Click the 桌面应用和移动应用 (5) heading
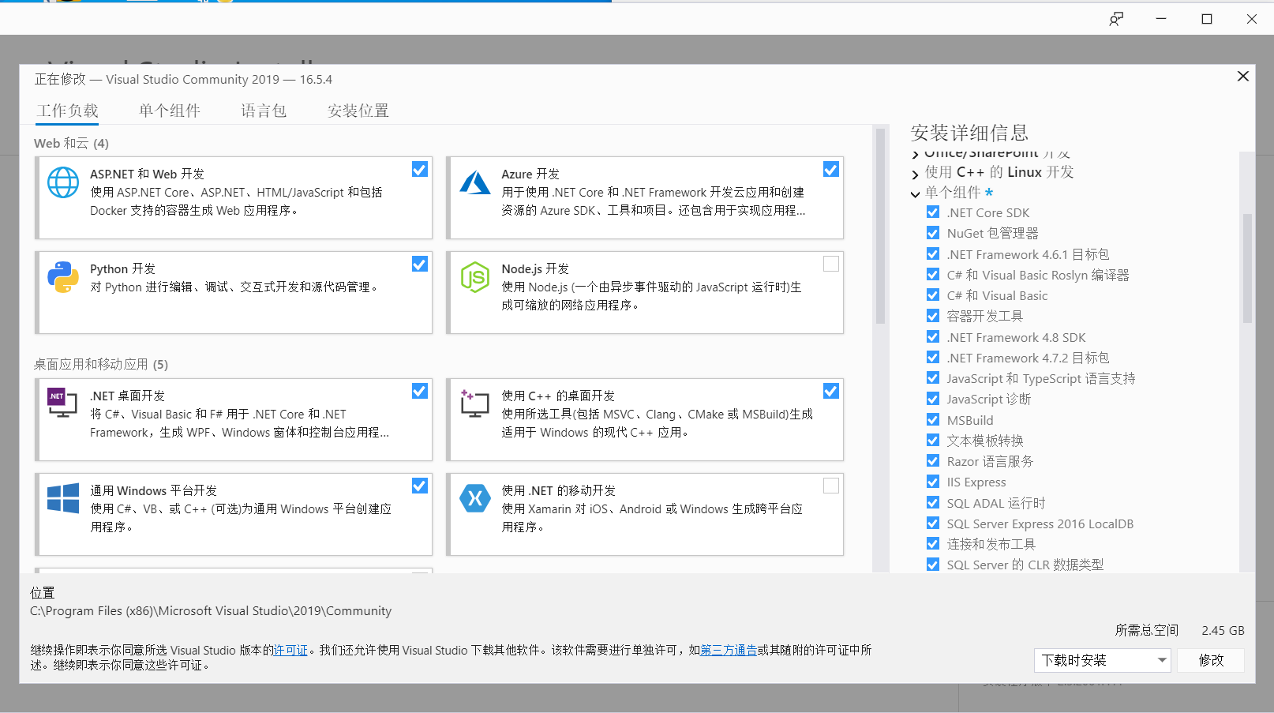Viewport: 1274px width, 713px height. 101,364
